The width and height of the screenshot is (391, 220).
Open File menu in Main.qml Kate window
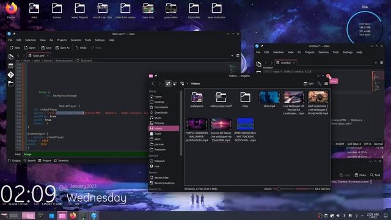10,40
